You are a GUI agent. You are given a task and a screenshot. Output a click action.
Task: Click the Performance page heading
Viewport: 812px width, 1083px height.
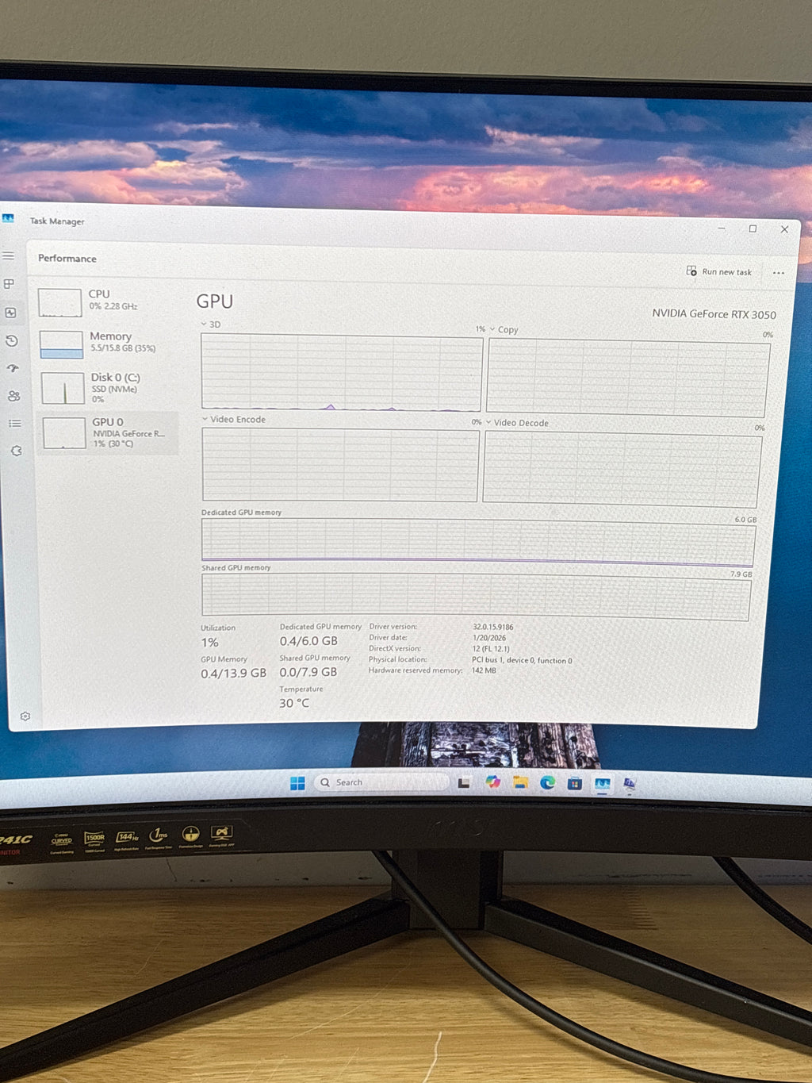67,259
